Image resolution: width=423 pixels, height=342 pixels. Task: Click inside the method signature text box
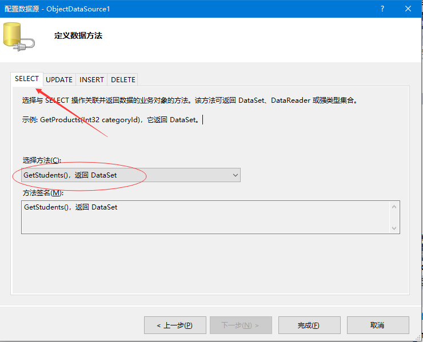click(x=206, y=217)
